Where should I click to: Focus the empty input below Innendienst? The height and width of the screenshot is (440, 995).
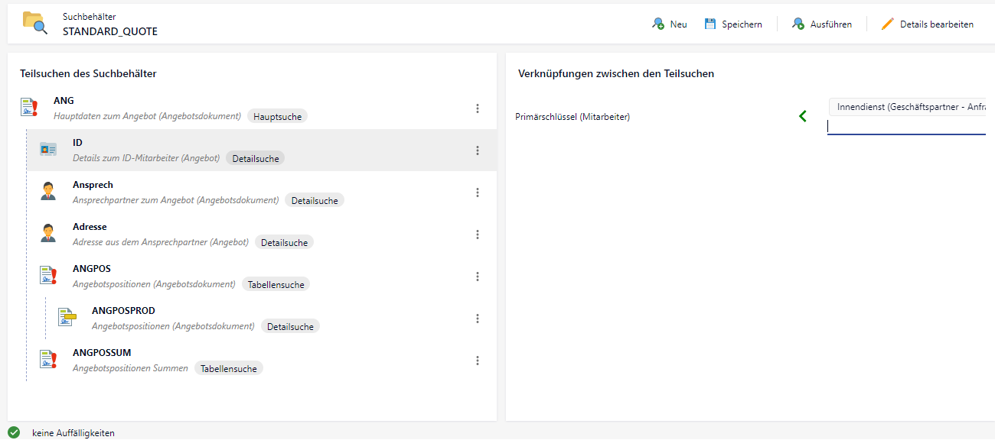point(907,127)
